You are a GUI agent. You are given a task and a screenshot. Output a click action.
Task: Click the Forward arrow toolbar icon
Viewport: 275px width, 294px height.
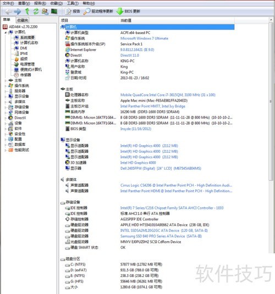click(x=18, y=12)
